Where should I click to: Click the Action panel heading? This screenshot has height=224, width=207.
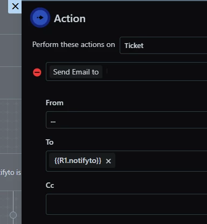click(70, 18)
